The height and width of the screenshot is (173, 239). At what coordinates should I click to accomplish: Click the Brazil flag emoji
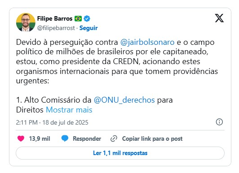pyautogui.click(x=78, y=19)
